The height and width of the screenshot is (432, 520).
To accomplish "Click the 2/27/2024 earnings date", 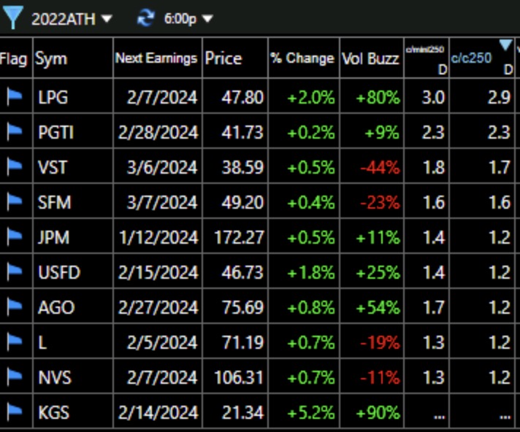I will (158, 308).
